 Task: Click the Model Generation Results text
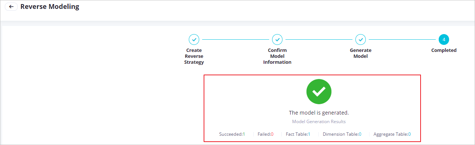pyautogui.click(x=319, y=121)
